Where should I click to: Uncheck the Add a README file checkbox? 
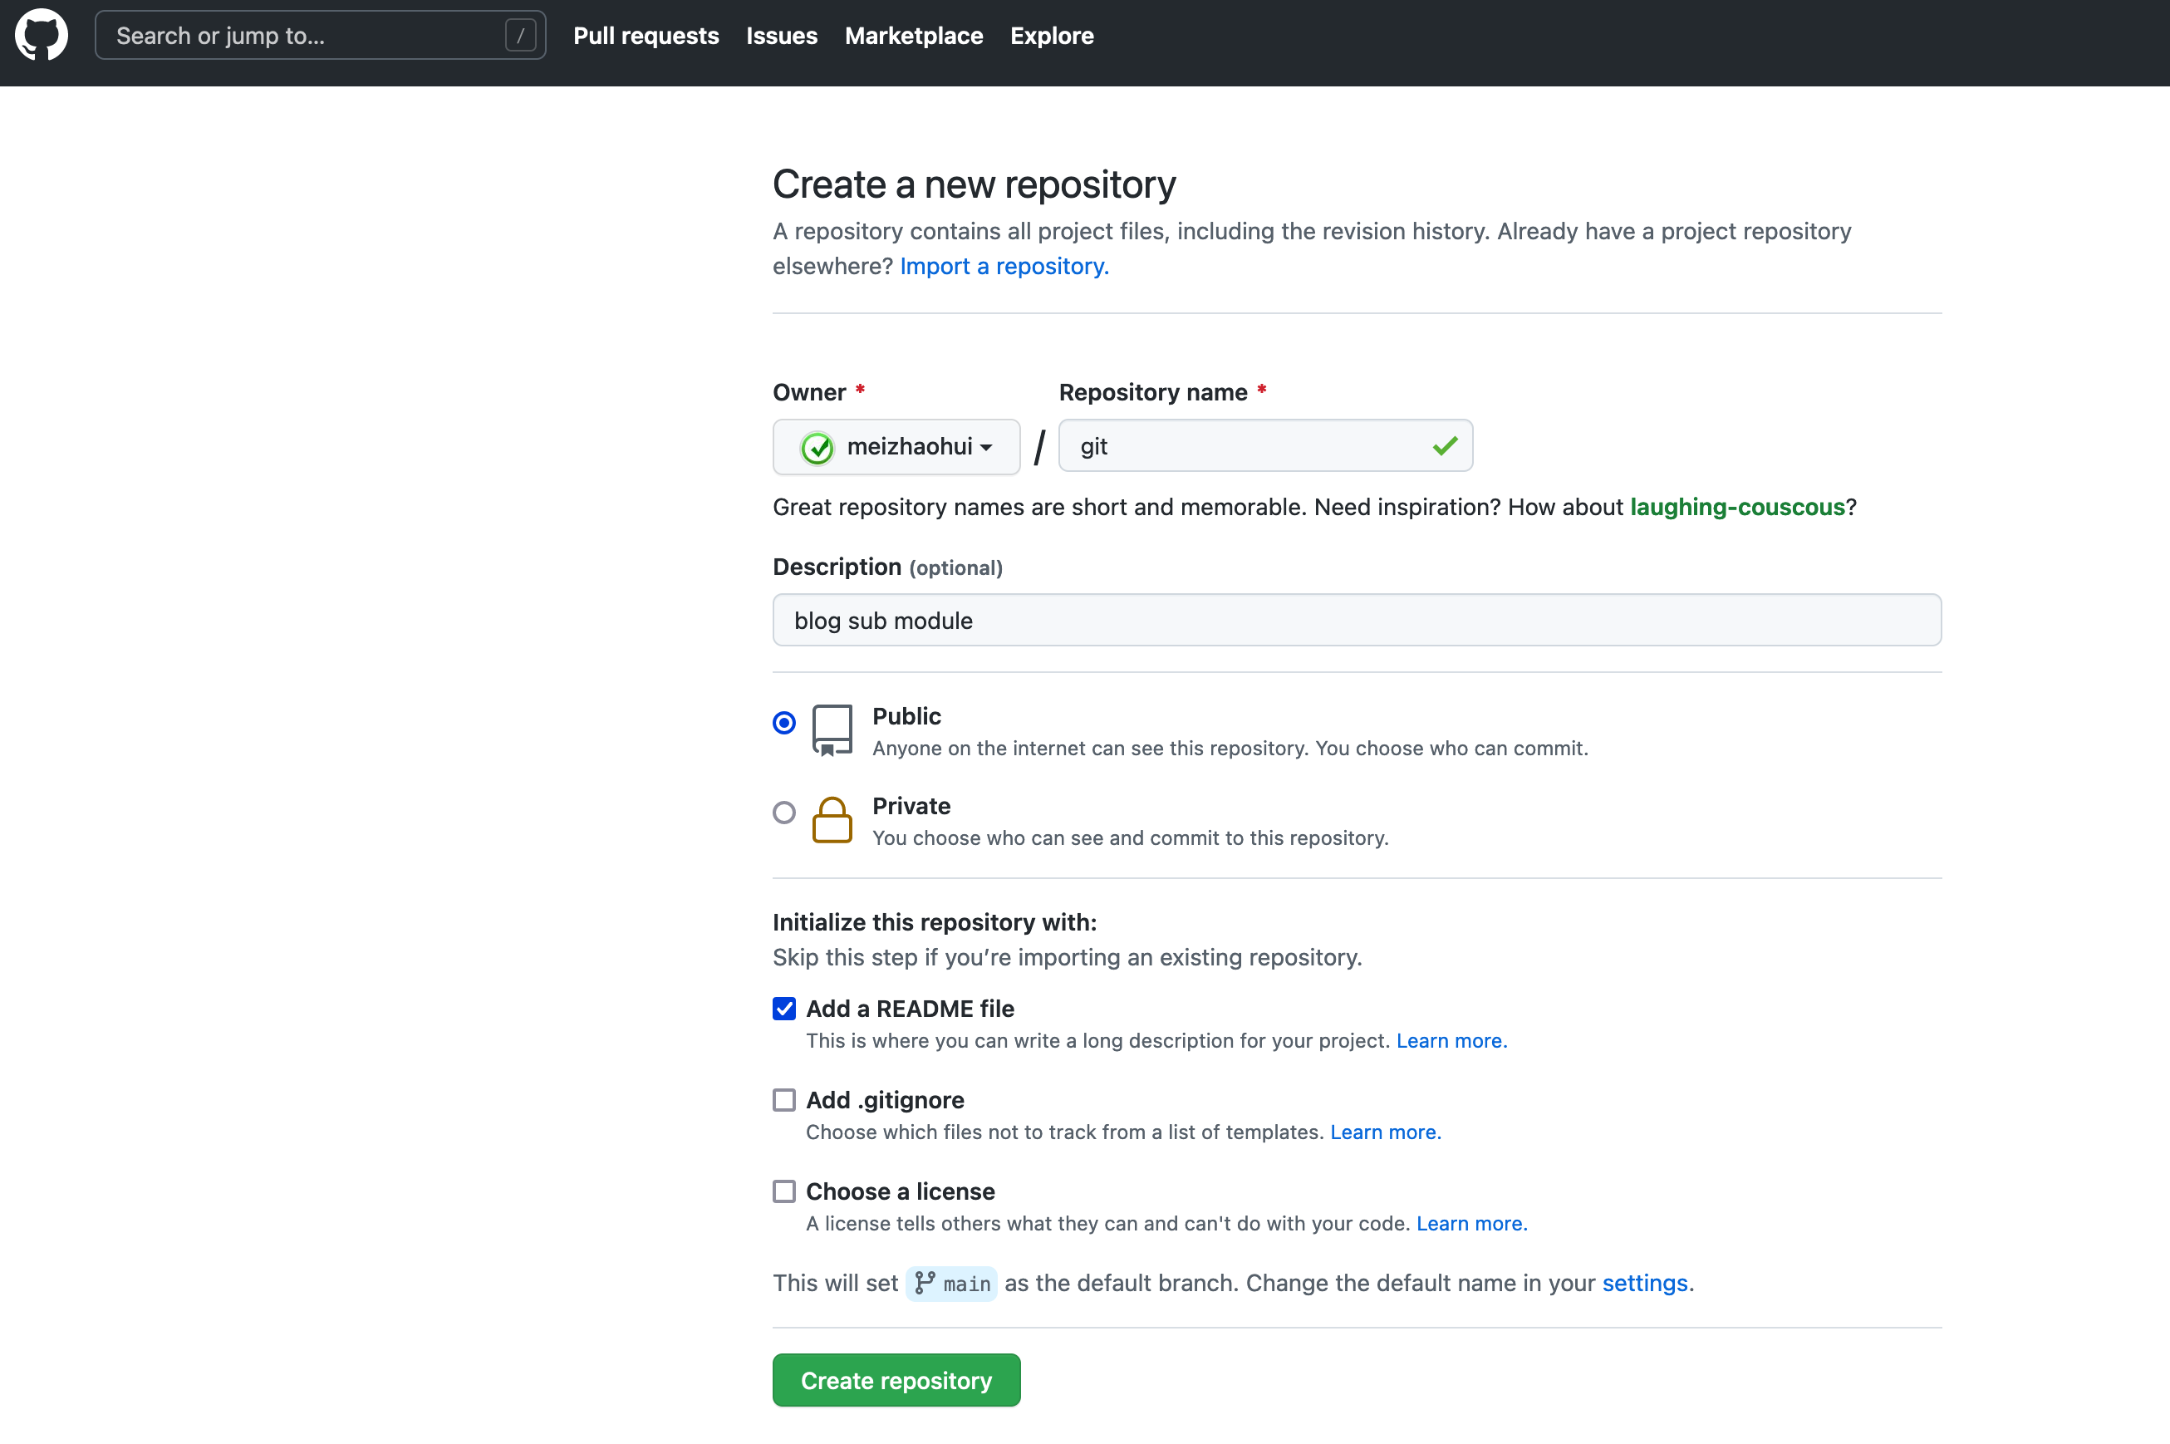(x=783, y=1009)
